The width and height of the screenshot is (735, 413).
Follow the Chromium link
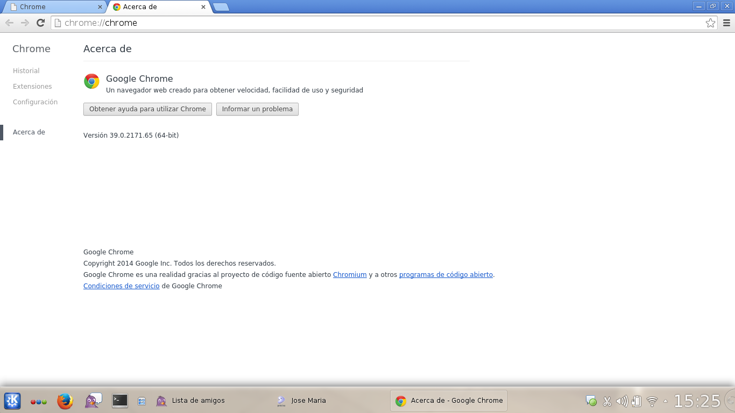(350, 275)
